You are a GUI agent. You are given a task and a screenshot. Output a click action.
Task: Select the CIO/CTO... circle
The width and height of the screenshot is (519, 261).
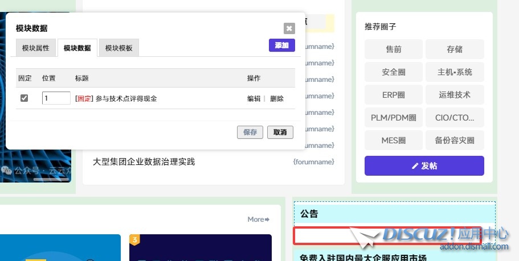coord(455,118)
